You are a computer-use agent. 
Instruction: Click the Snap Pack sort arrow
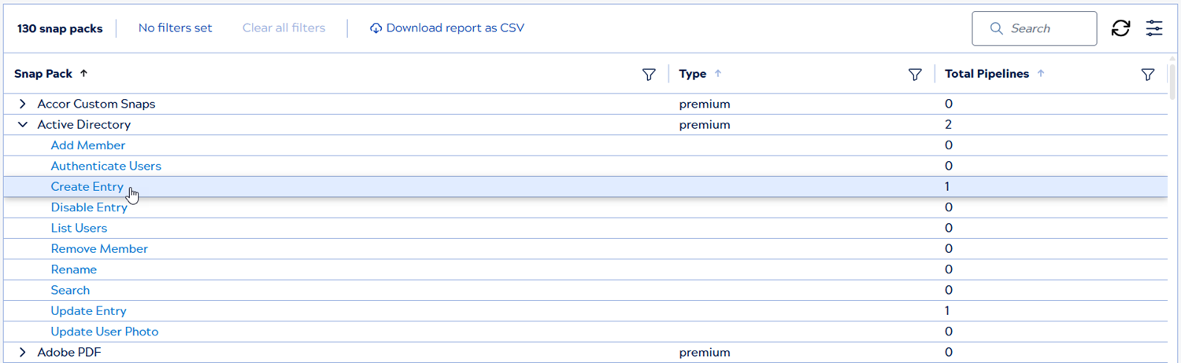(x=83, y=73)
